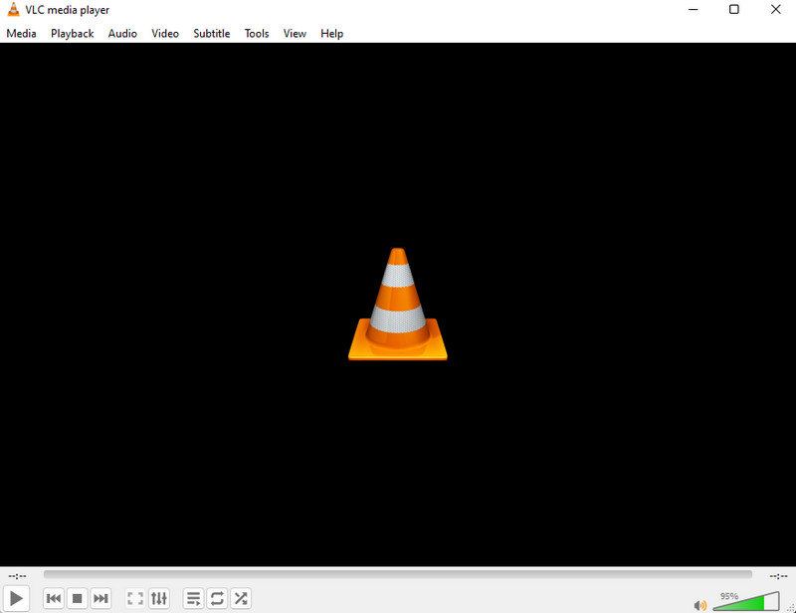Open the Playback menu
796x613 pixels.
click(x=73, y=33)
